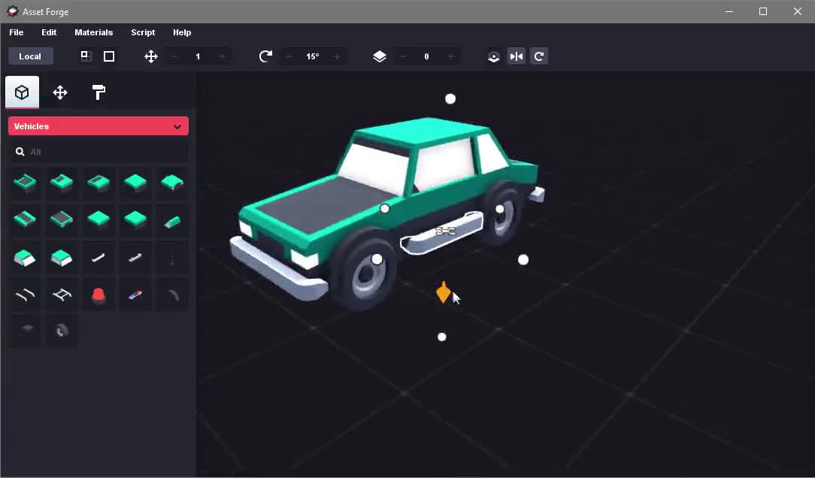Add the red siren light block
Screen dimensions: 815x478
(98, 295)
